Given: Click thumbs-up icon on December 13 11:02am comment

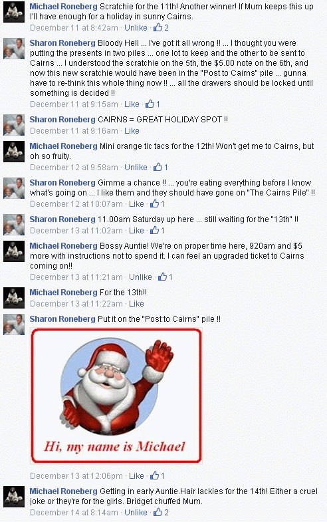Looking at the screenshot, I should pyautogui.click(x=154, y=230).
